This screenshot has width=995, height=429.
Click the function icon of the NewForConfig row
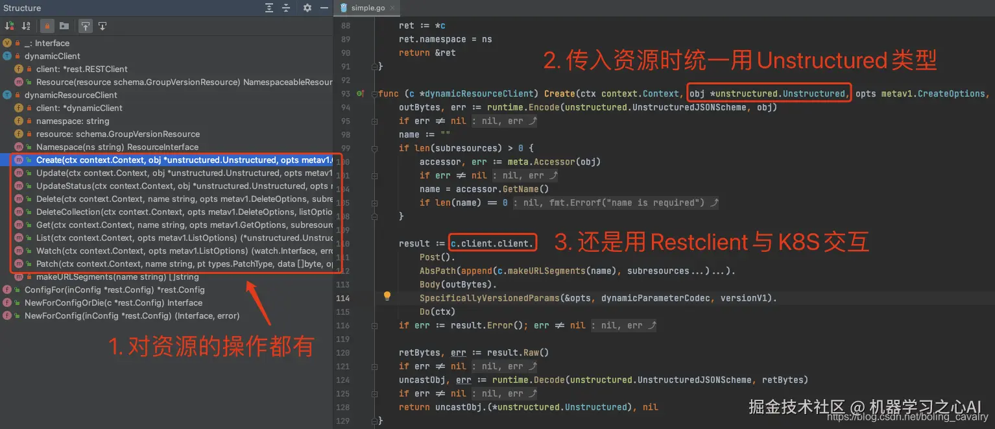pyautogui.click(x=7, y=315)
